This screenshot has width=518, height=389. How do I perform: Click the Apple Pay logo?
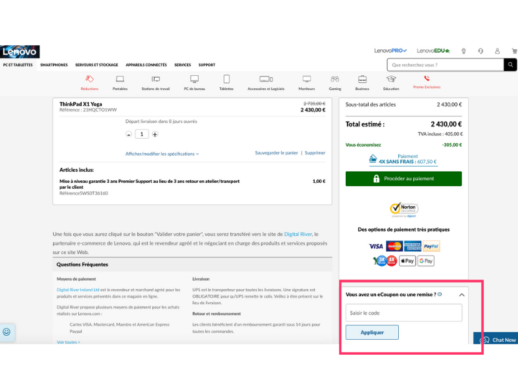tap(407, 261)
